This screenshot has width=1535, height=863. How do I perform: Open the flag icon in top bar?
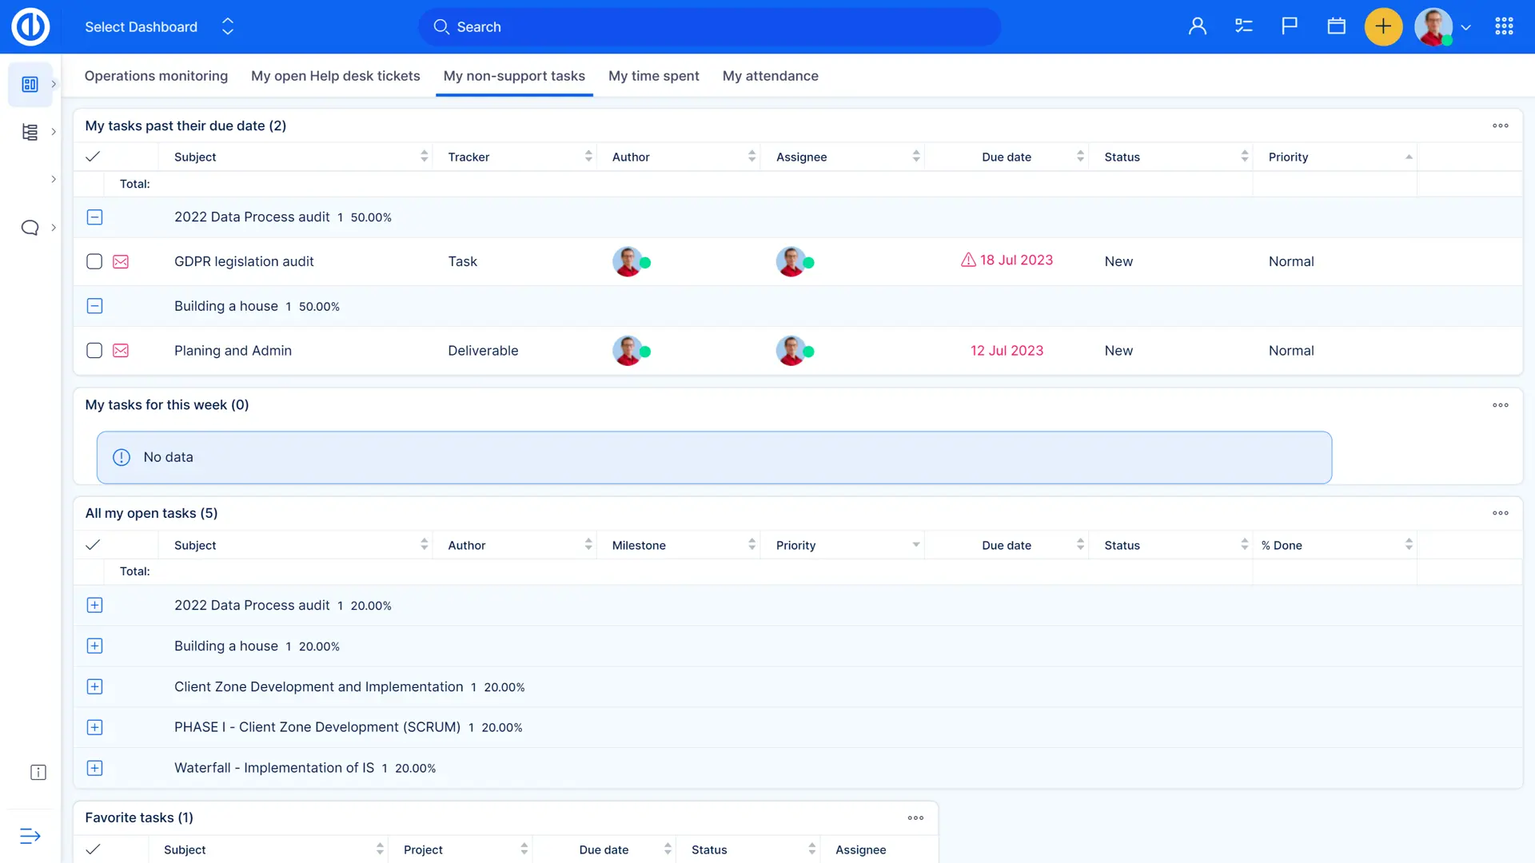[1290, 26]
